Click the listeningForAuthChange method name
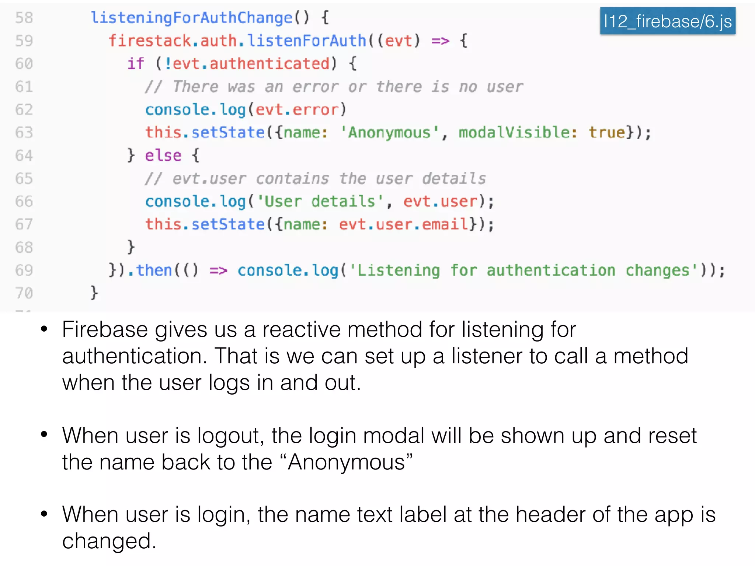This screenshot has height=566, width=755. point(191,18)
